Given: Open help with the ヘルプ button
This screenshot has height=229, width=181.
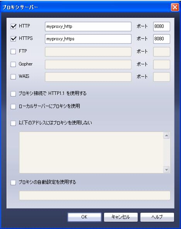Looking at the screenshot, I should (x=157, y=217).
